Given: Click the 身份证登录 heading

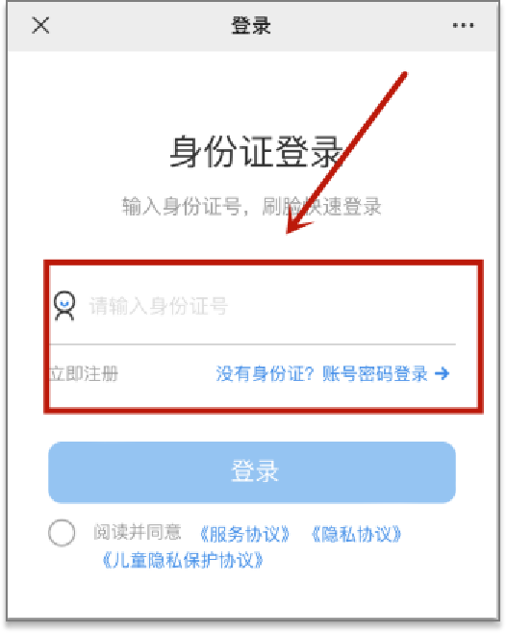Looking at the screenshot, I should (x=256, y=152).
